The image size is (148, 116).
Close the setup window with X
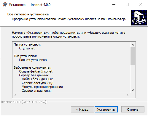tap(141, 4)
